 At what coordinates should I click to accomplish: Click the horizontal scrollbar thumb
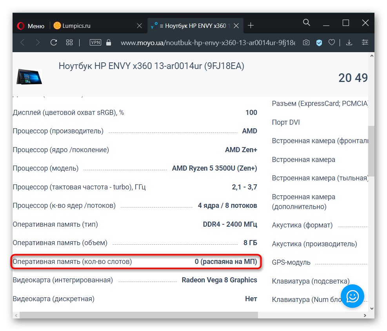(139, 315)
